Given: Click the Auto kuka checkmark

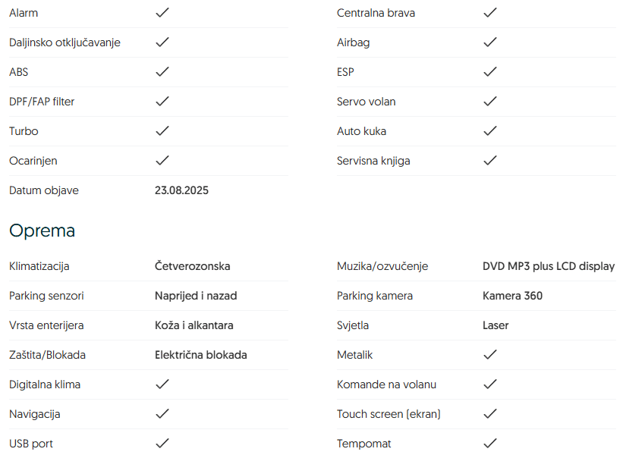Looking at the screenshot, I should tap(490, 131).
